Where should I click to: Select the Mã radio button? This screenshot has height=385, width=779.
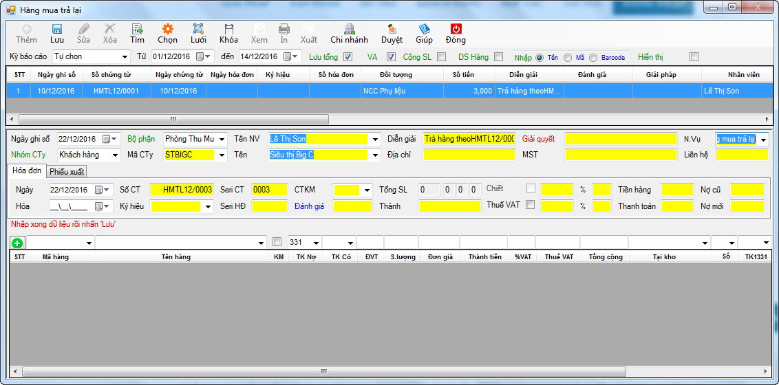(567, 58)
